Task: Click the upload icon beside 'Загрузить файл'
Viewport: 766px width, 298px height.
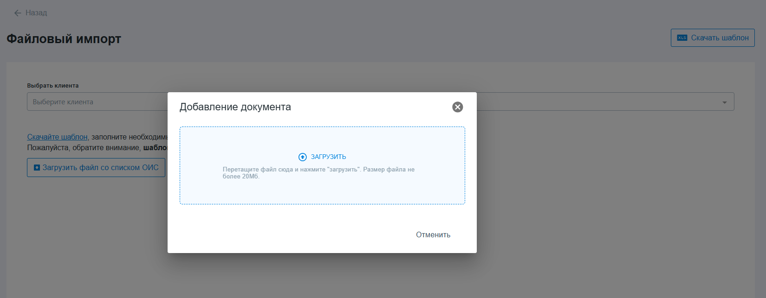Action: click(37, 168)
